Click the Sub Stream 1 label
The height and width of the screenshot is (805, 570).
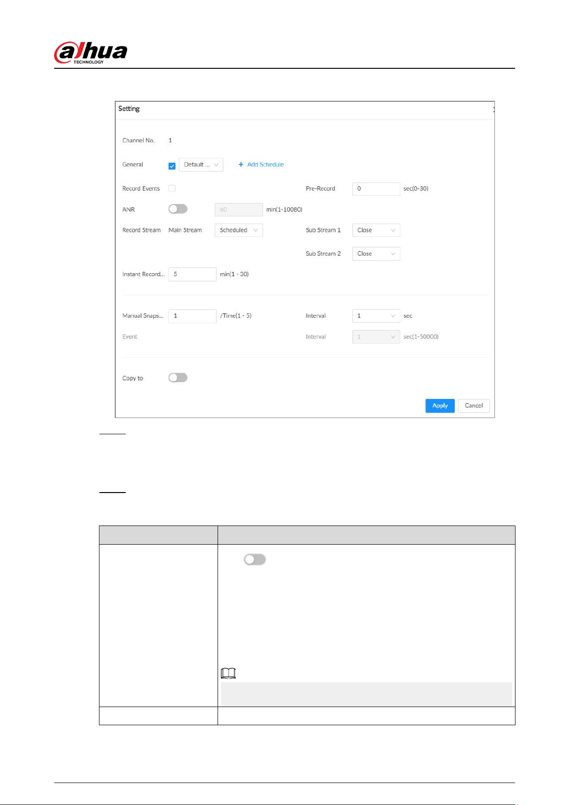pos(323,230)
